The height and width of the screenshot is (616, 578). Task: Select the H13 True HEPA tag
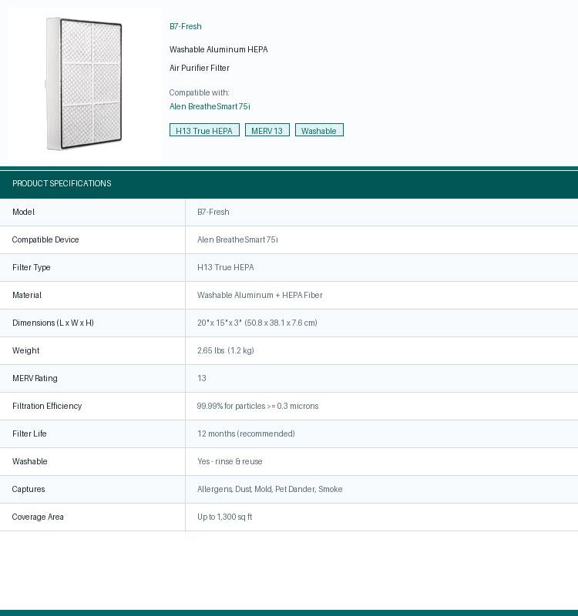point(204,130)
